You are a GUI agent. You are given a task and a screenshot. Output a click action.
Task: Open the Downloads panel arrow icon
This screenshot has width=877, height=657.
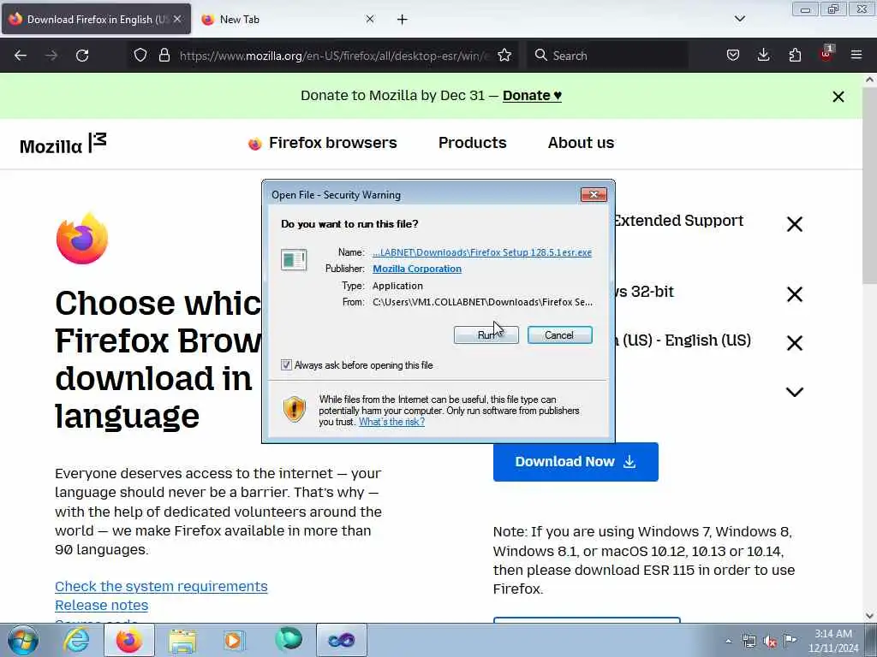[x=763, y=56]
